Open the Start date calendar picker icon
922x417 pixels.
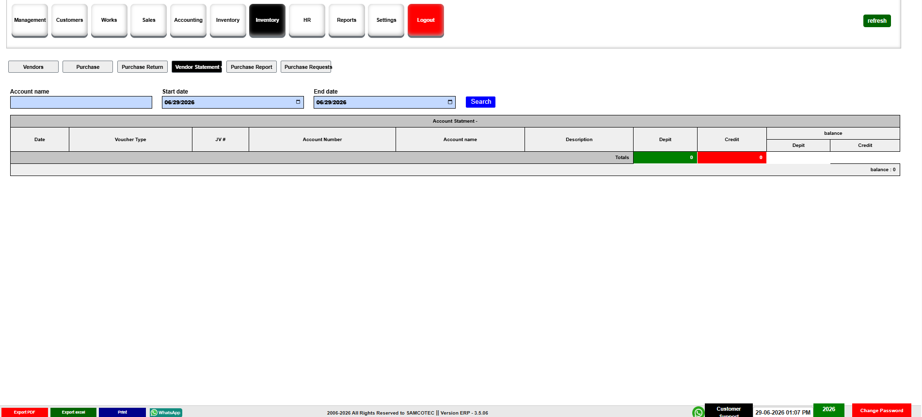pos(298,102)
